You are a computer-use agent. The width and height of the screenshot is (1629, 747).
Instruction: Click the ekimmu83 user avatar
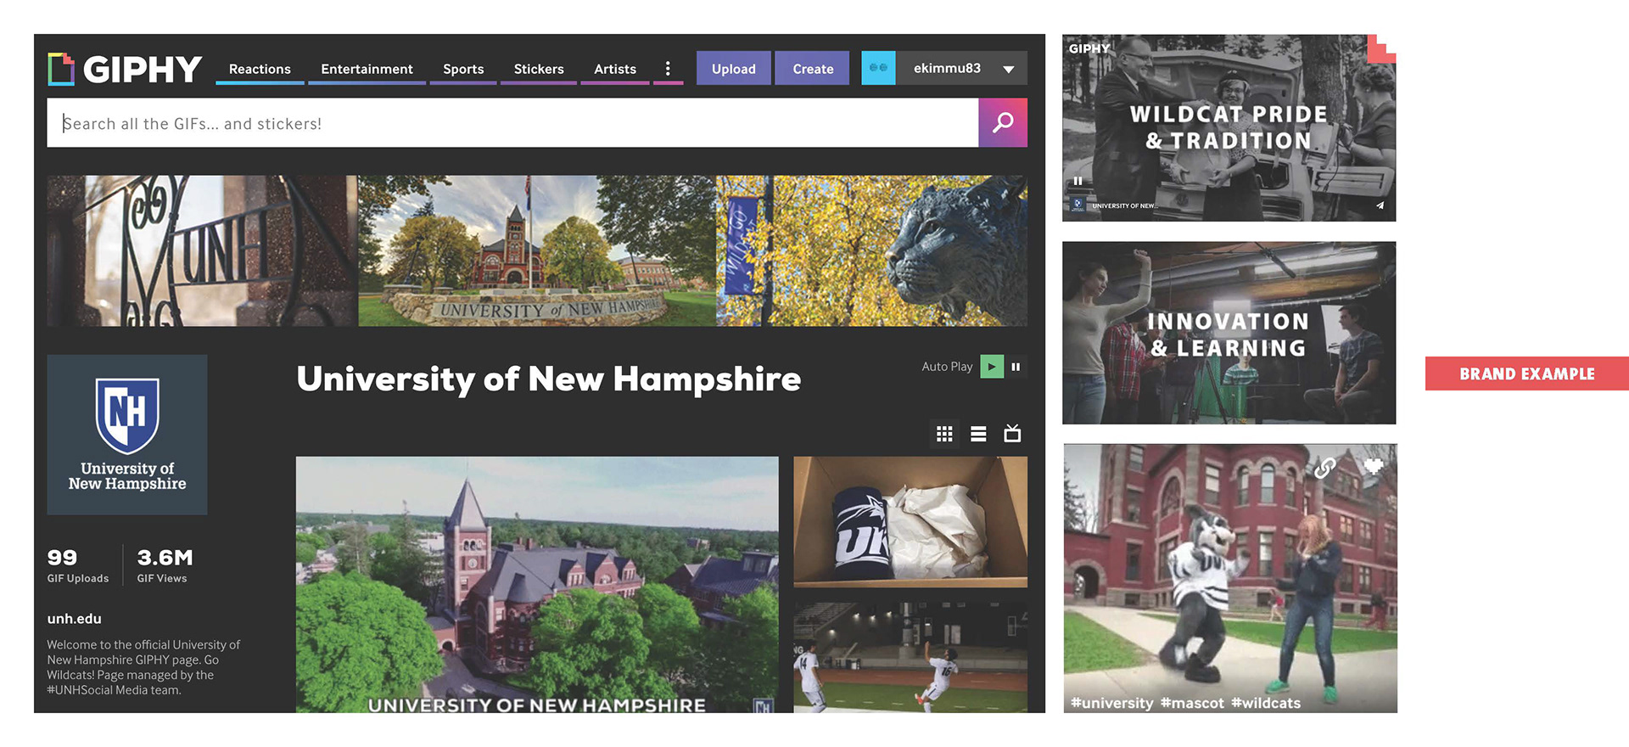(x=878, y=68)
